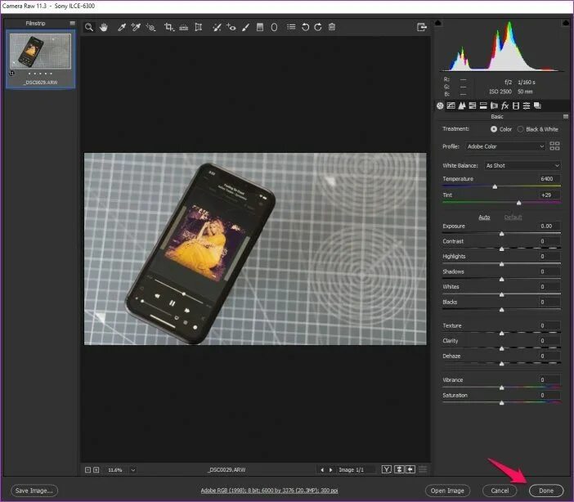Screen dimensions: 574x502
Task: Open profile browser grid icon
Action: pos(554,146)
